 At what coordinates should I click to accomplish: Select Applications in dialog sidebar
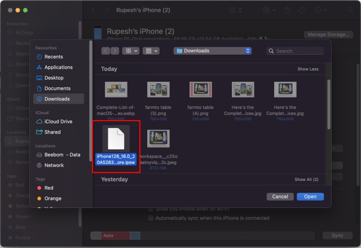pos(59,67)
